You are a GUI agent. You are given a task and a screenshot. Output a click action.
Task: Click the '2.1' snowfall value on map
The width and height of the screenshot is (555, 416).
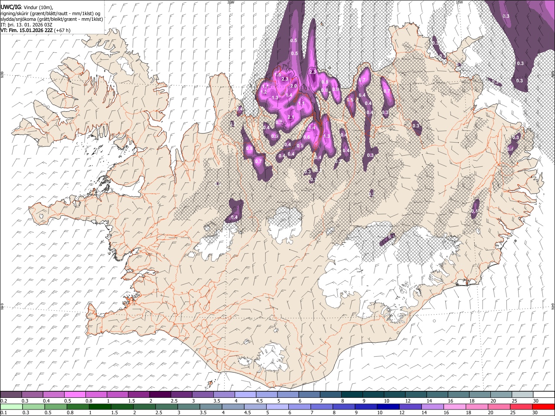291,117
